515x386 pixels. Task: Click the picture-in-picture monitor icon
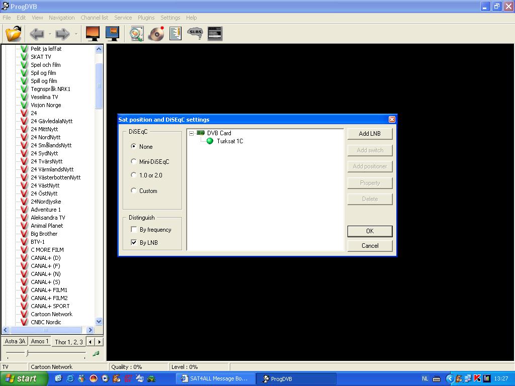tap(112, 34)
